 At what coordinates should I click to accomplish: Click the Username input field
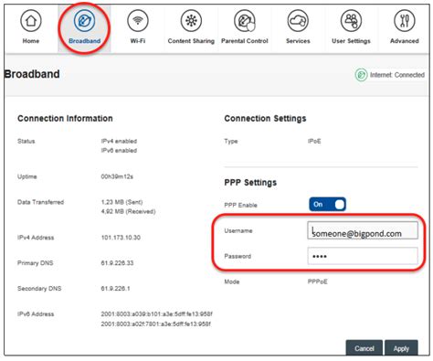(363, 230)
